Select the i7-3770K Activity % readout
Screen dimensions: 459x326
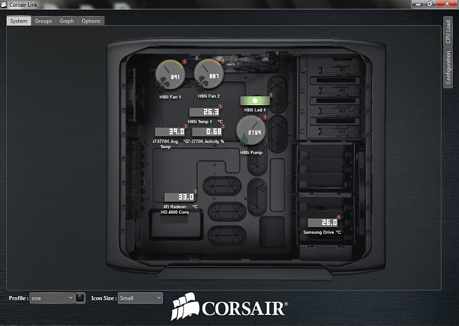(x=207, y=132)
